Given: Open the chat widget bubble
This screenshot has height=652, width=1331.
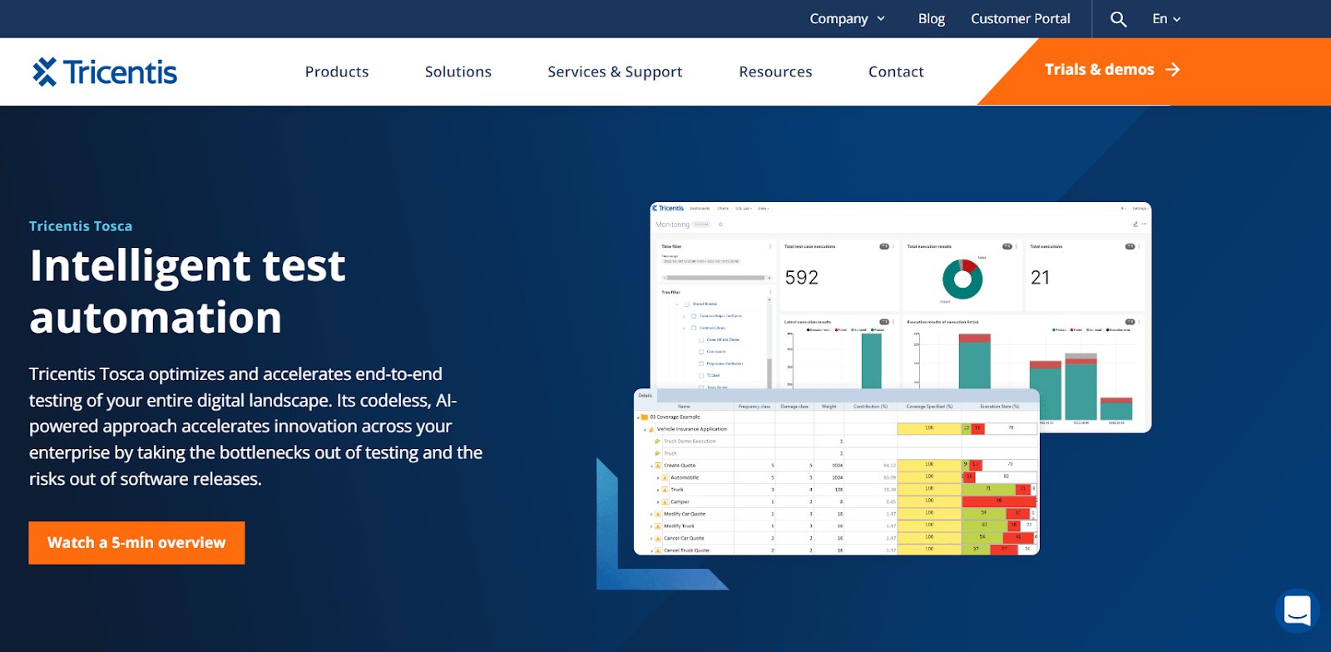Looking at the screenshot, I should (1297, 610).
